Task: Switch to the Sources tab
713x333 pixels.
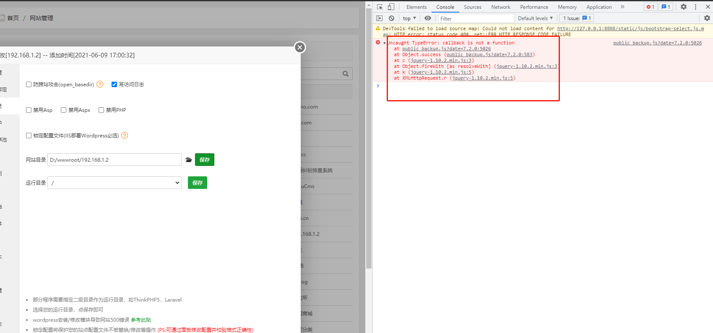Action: (473, 7)
